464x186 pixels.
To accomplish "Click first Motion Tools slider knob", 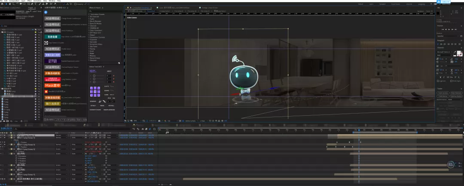I will [x=94, y=75].
